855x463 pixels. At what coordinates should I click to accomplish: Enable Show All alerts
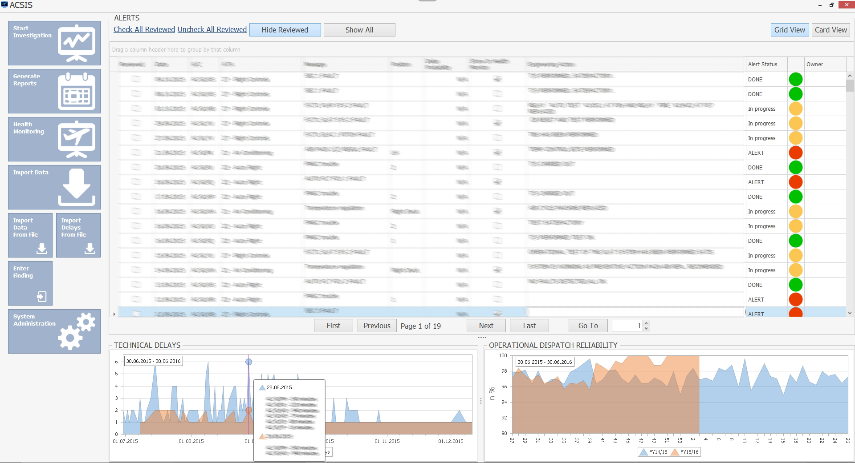359,29
